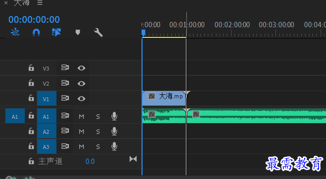Toggle track lock for A1

[x=31, y=116]
